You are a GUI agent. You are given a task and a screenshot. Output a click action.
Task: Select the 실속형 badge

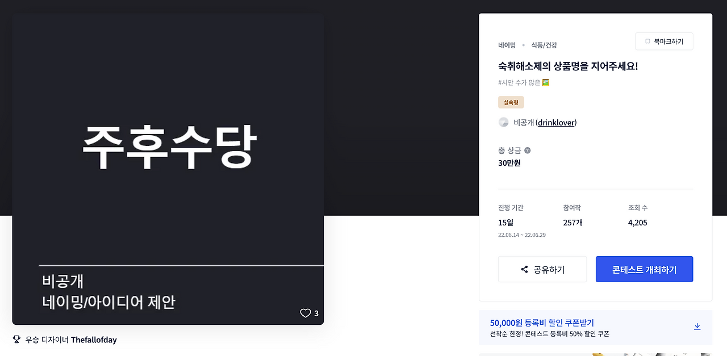tap(511, 102)
